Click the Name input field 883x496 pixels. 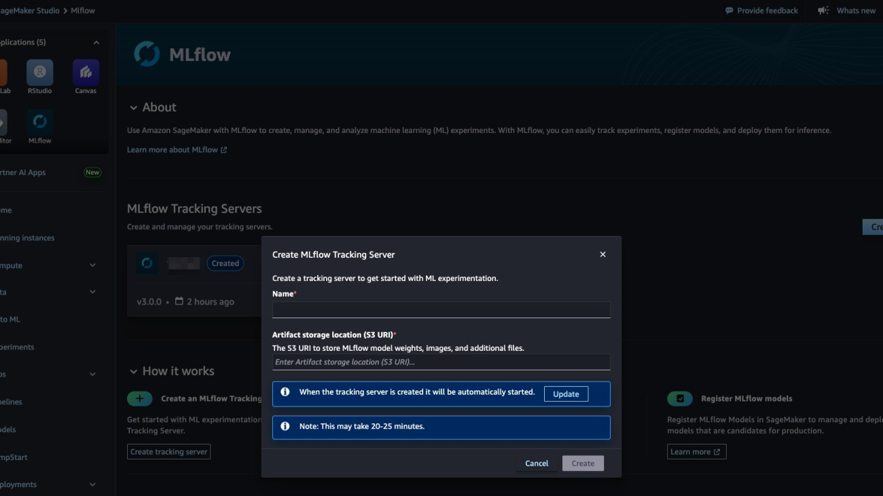tap(441, 310)
